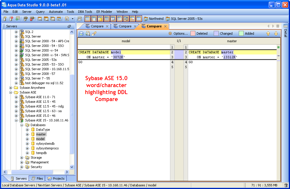Expand the Sybase Anywhere folder
The image size is (290, 189).
[x=10, y=88]
